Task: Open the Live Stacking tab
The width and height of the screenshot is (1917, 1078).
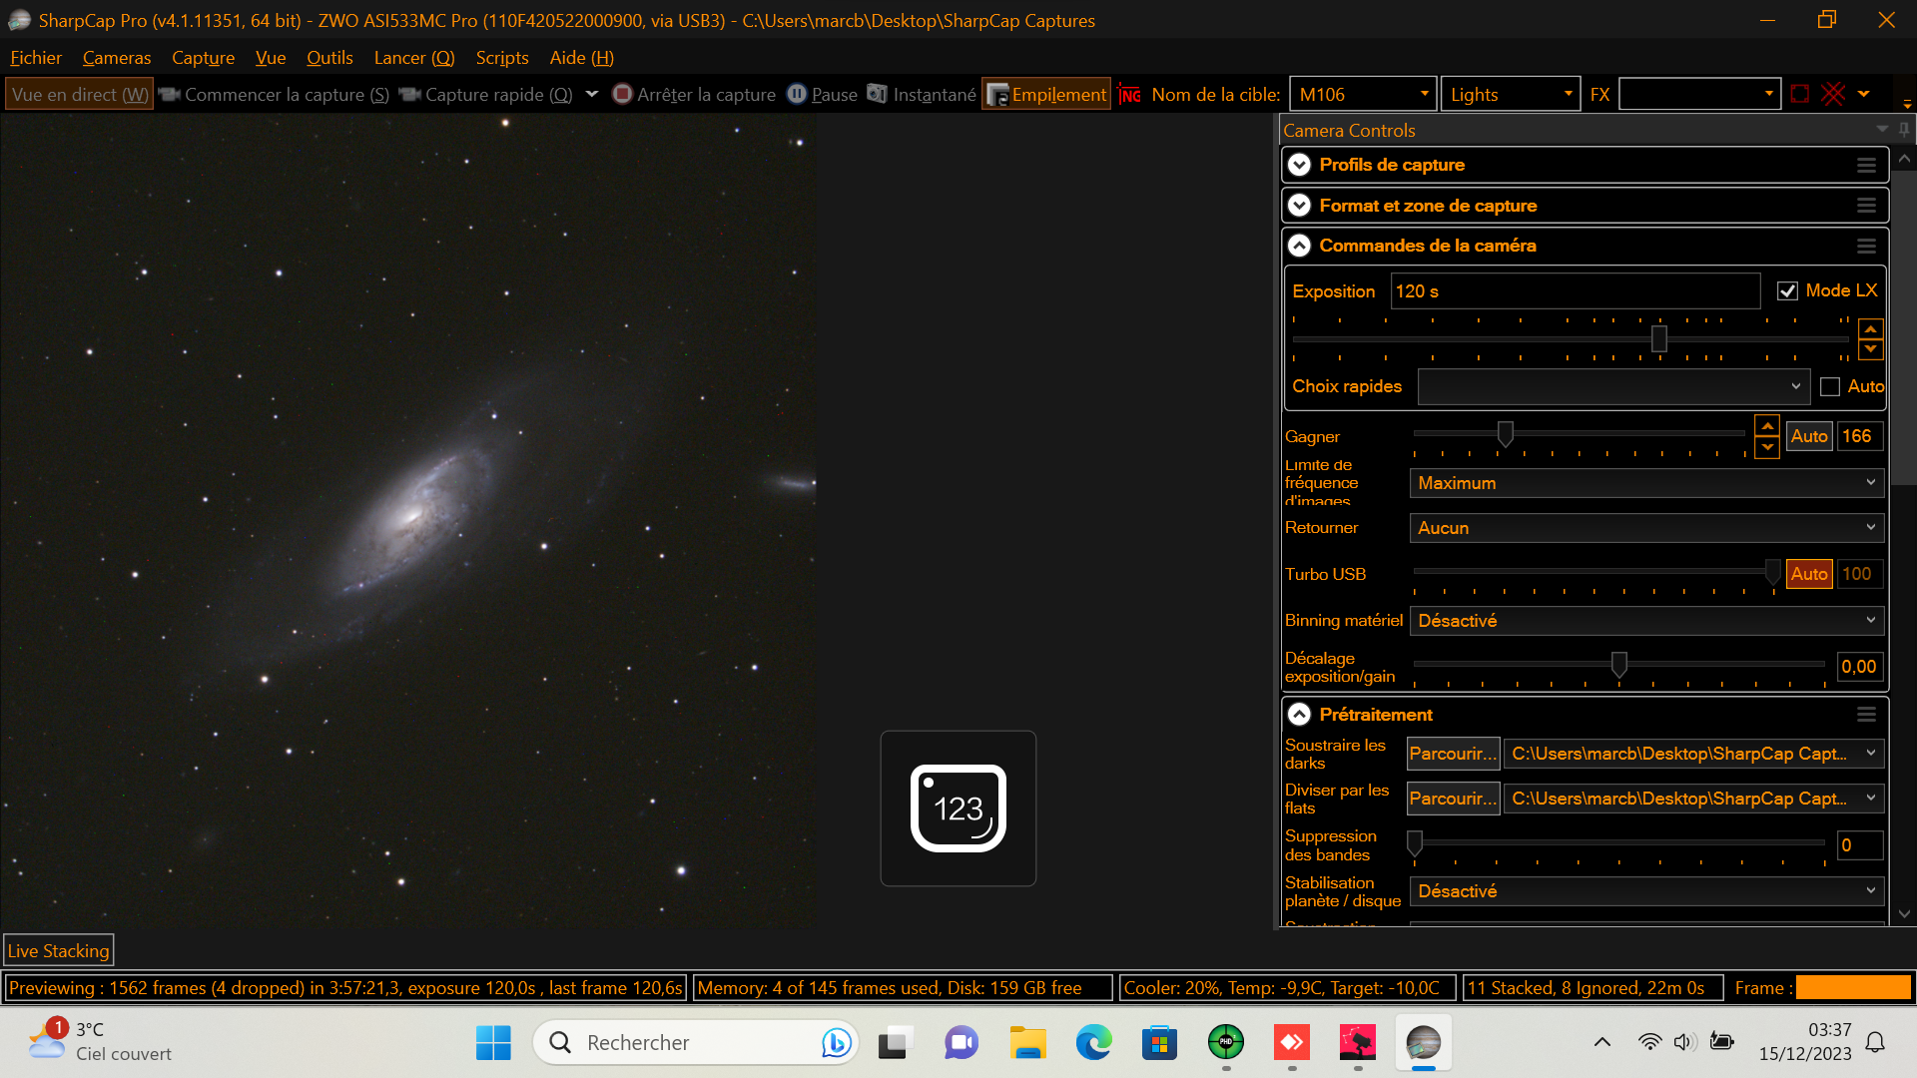Action: pos(59,951)
